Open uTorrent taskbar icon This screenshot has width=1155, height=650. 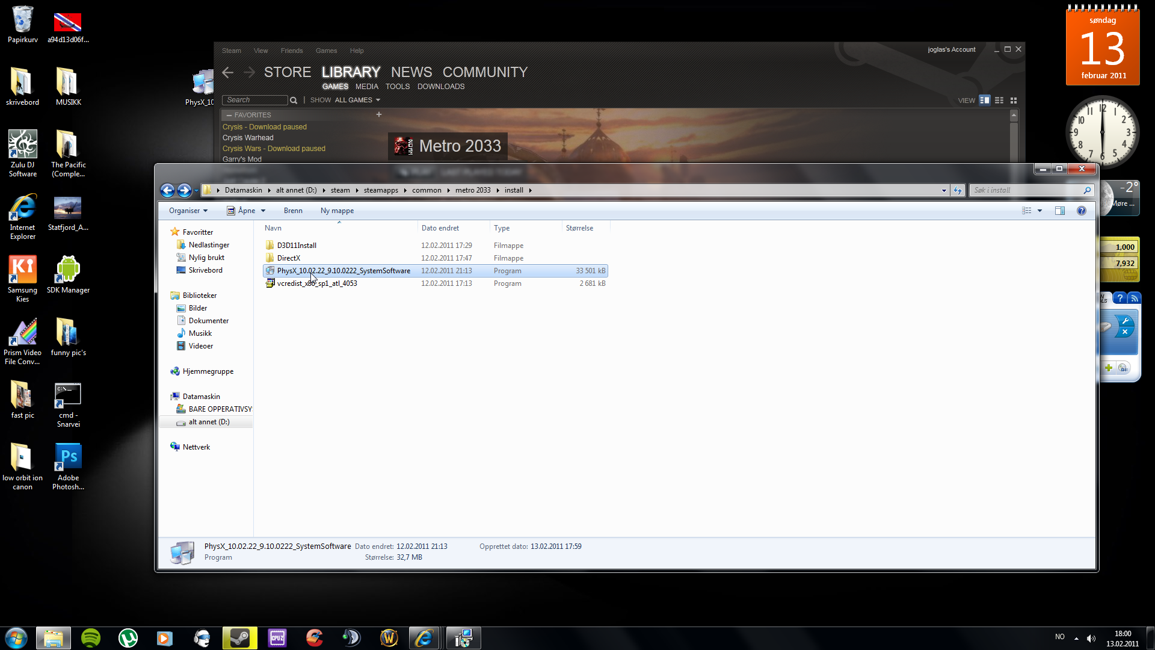128,638
